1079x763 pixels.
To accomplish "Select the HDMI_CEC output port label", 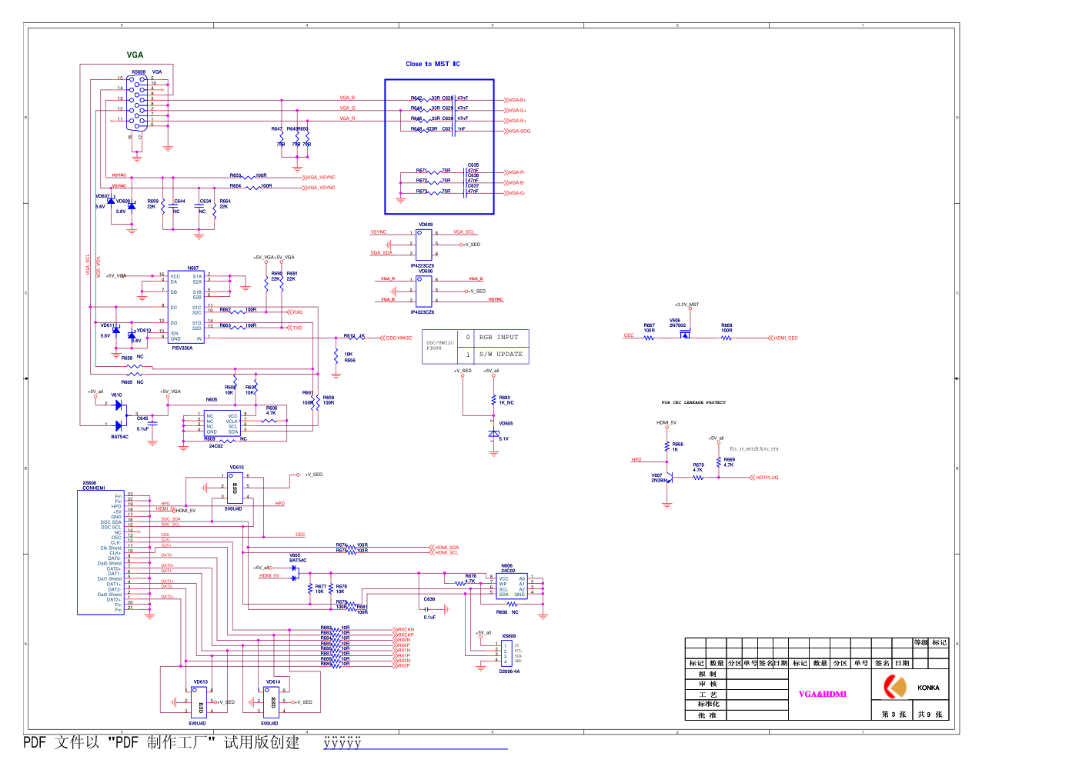I will tap(784, 338).
